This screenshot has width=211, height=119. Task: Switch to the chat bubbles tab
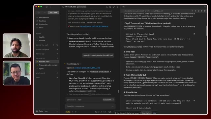coord(39,13)
